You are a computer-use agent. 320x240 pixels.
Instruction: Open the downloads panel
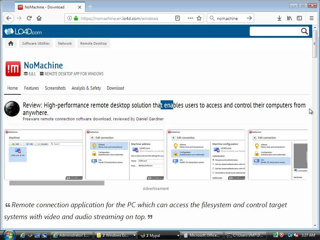[279, 18]
